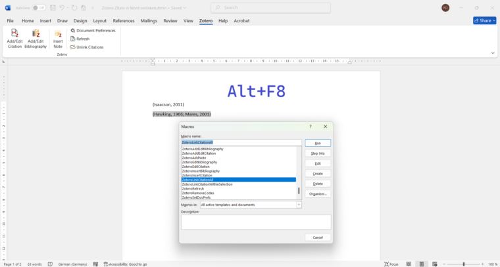500x267 pixels.
Task: Switch to Print Layout view icon
Action: 422,264
